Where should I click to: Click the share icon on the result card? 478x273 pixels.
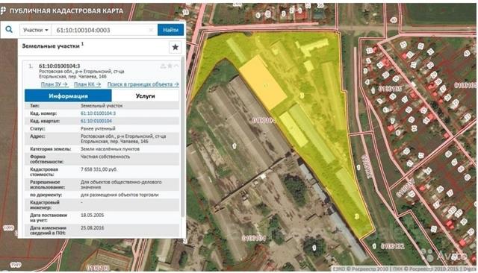pos(163,66)
